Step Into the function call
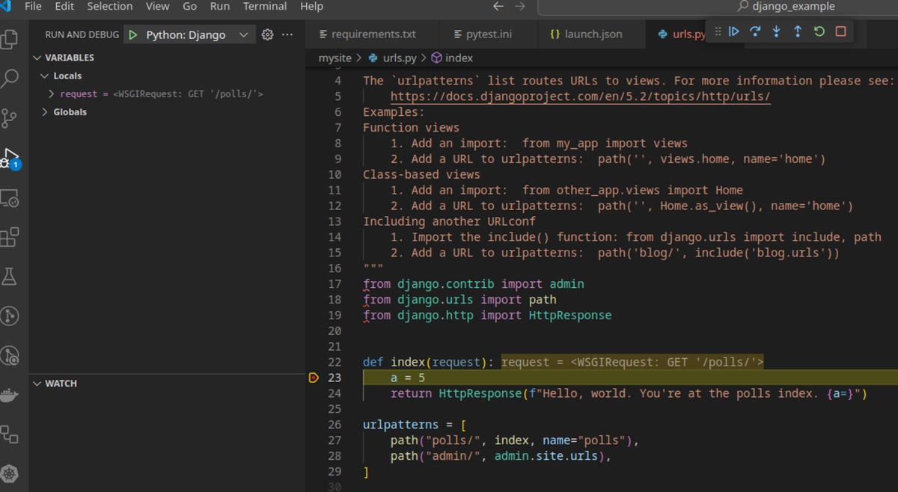This screenshot has height=492, width=898. coord(775,31)
